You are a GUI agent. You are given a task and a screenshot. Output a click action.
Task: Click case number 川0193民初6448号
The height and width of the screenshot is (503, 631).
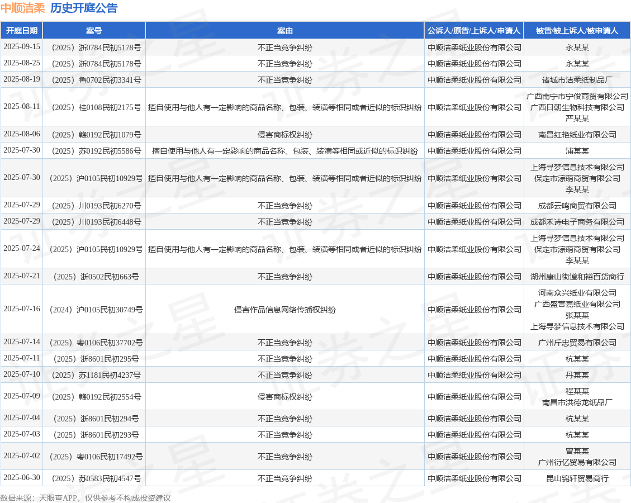[x=96, y=222]
